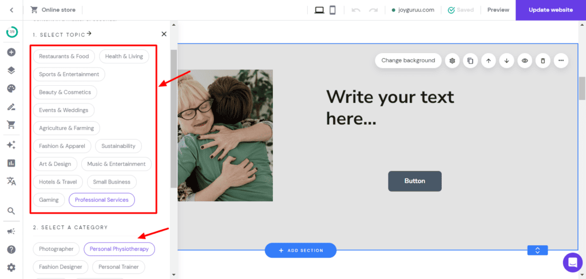586x279 pixels.
Task: Click the page vertical scrollbar thumb
Action: (x=582, y=89)
